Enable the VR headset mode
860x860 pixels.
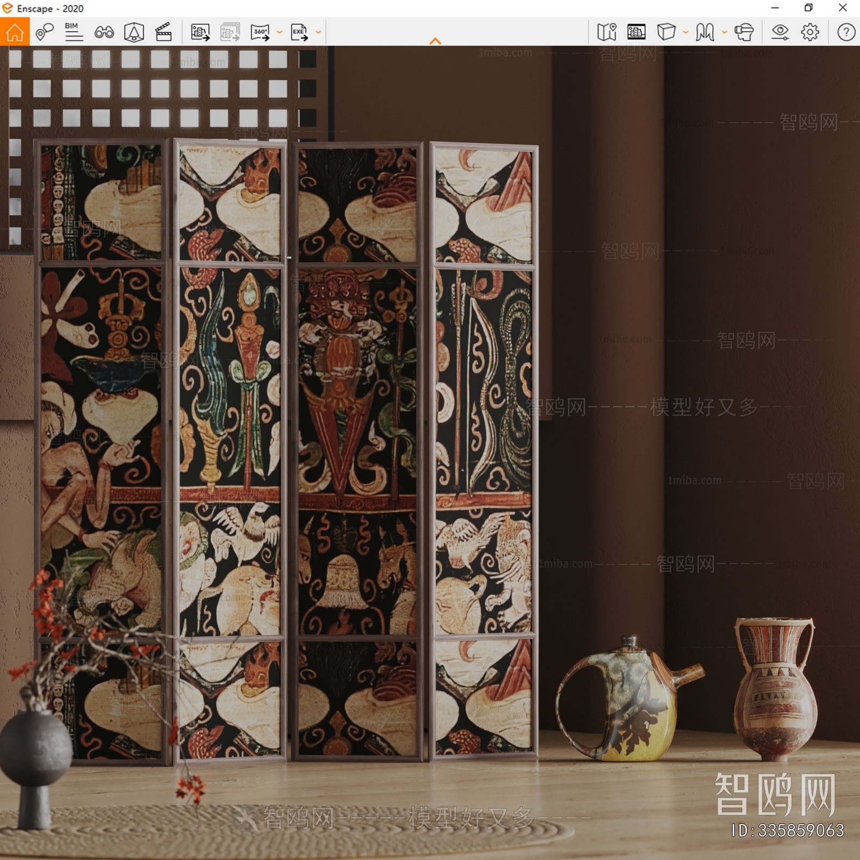click(744, 32)
